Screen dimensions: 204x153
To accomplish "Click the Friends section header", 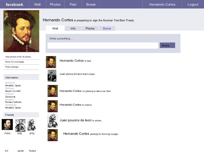I will click(x=21, y=115).
